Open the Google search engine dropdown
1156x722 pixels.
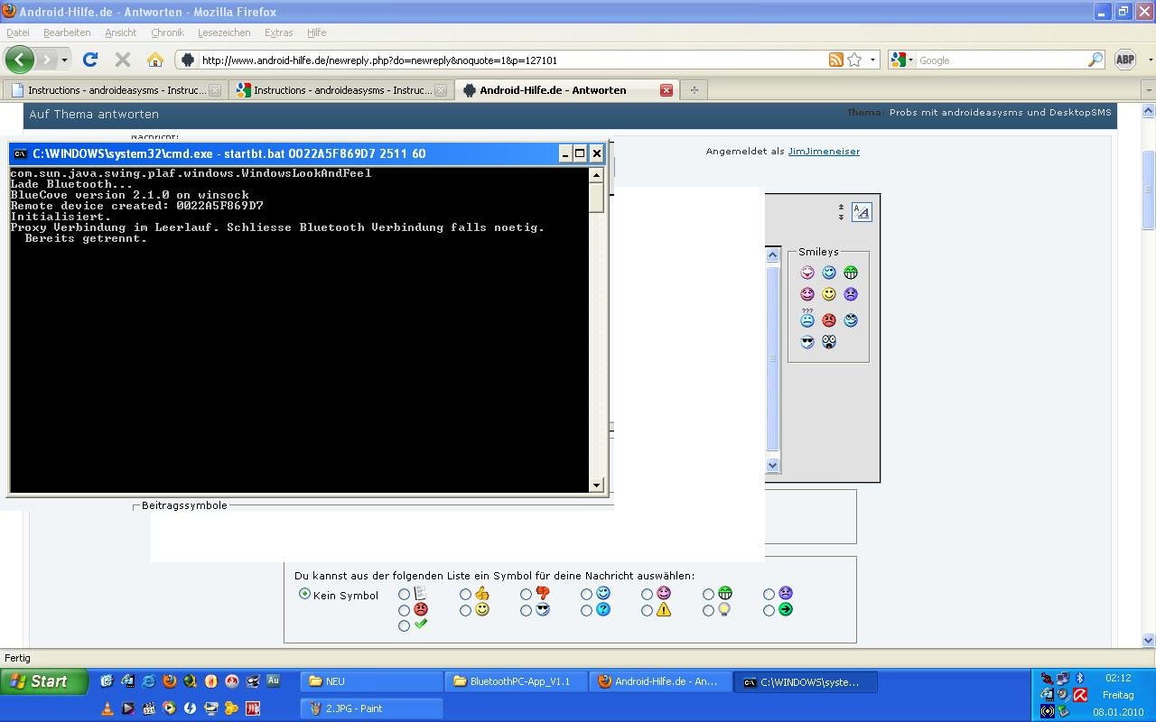(910, 60)
